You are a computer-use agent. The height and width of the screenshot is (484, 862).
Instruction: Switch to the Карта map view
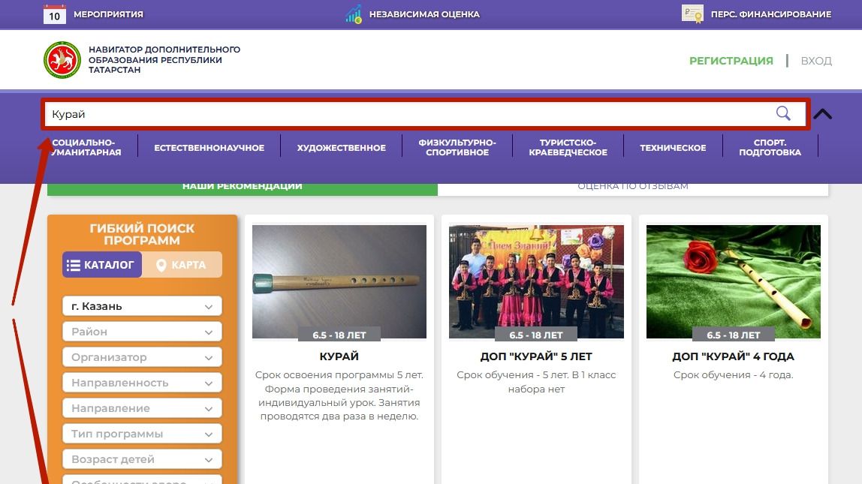coord(182,265)
